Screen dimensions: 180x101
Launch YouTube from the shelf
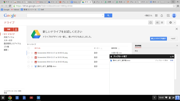tap(31, 98)
